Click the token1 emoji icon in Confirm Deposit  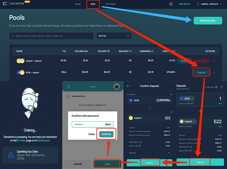(x=131, y=118)
